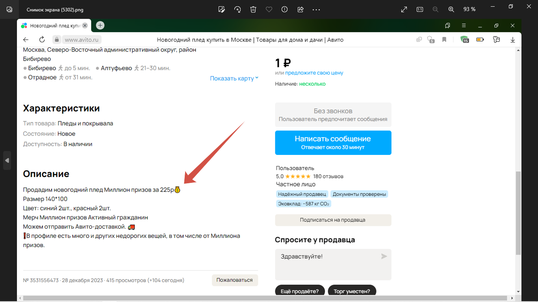Click 'Подписаться на продавца' button
The height and width of the screenshot is (302, 538).
coord(333,220)
